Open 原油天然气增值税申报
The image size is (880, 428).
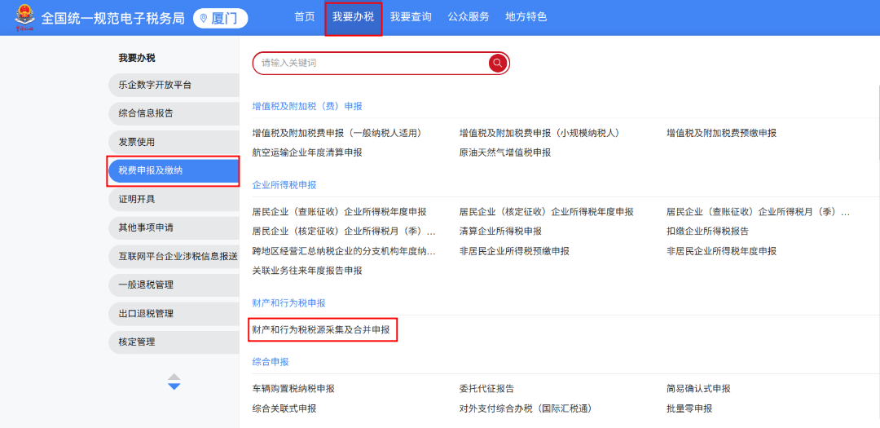tap(504, 152)
